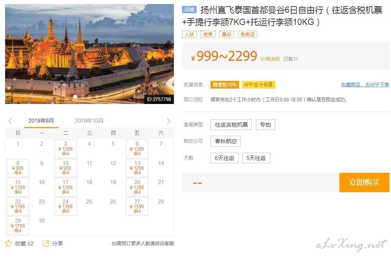Choose 6天往返 duration option

(224, 158)
